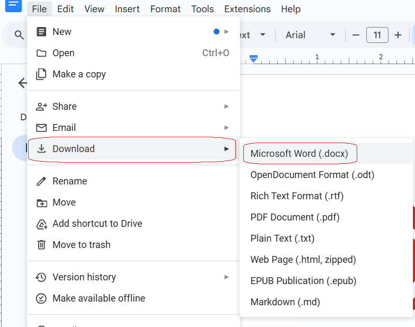Decrease font size with minus button
415x327 pixels.
[356, 35]
